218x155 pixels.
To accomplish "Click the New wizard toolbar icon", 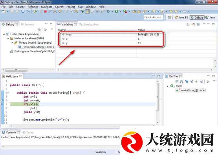I will tap(4, 11).
